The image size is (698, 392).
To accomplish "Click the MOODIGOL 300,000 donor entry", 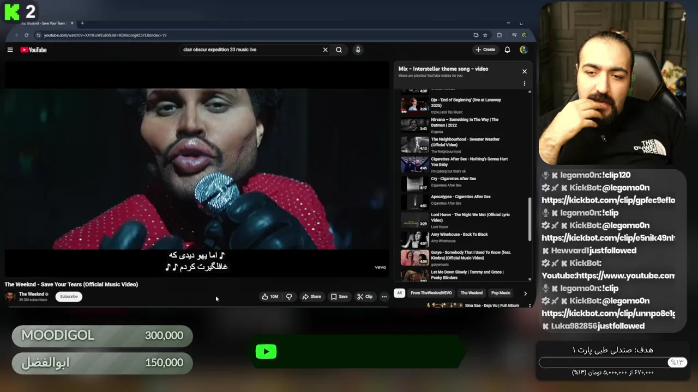I will point(102,336).
